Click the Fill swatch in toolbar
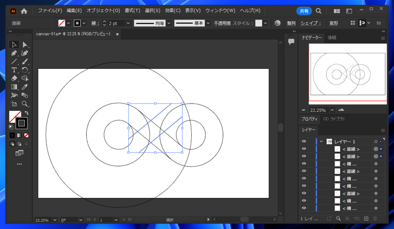The image size is (394, 229). click(15, 117)
